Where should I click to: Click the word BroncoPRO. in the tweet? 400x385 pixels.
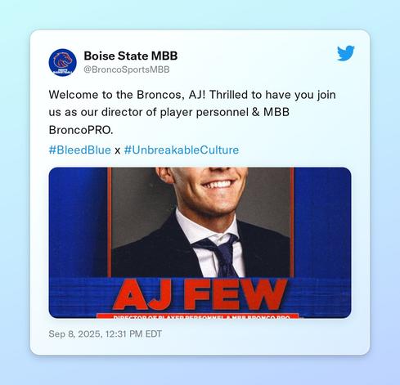(x=81, y=130)
